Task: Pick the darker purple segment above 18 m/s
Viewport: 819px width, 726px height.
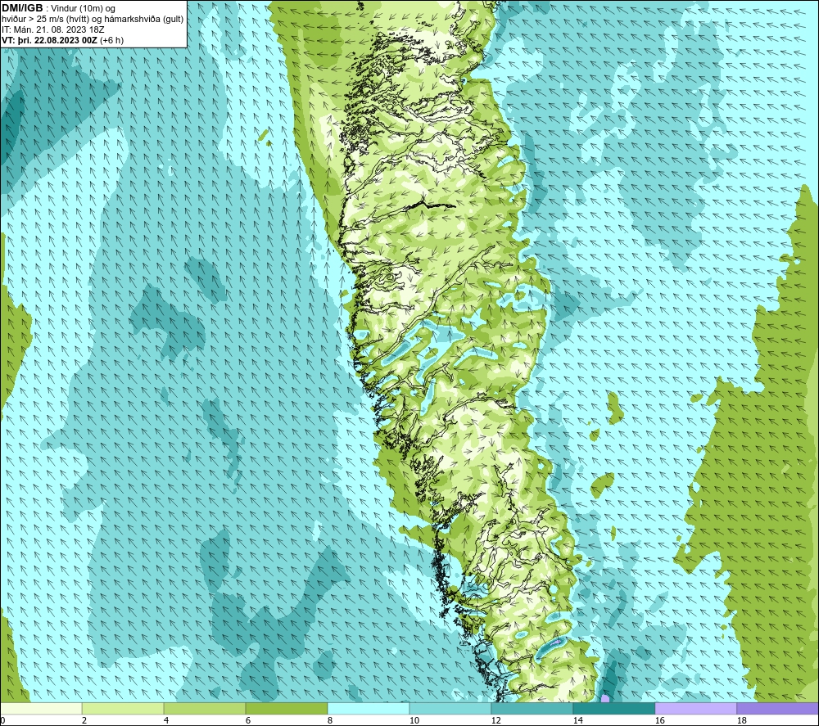Action: click(777, 708)
